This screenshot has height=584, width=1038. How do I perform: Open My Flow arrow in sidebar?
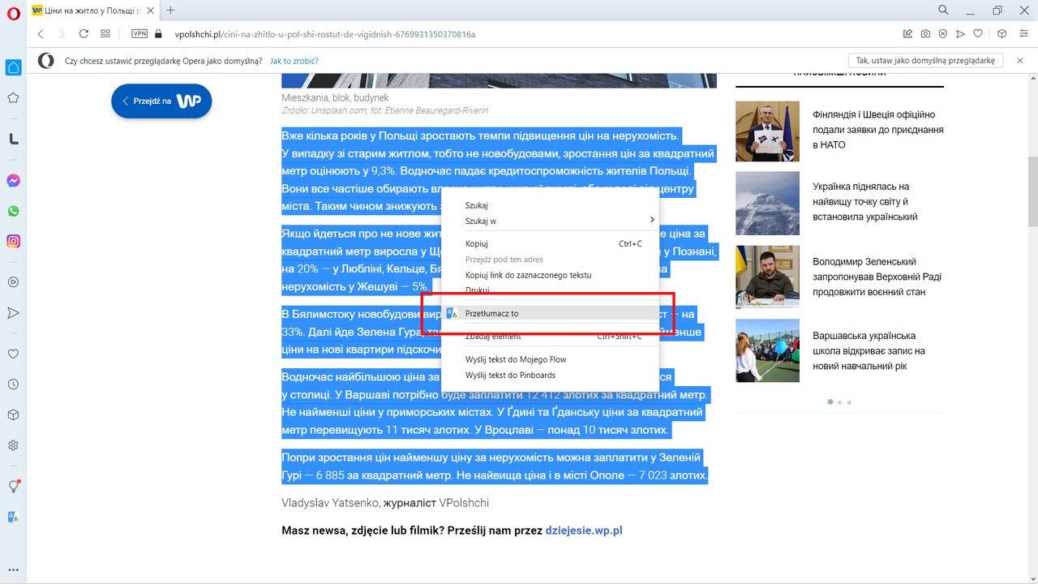13,312
